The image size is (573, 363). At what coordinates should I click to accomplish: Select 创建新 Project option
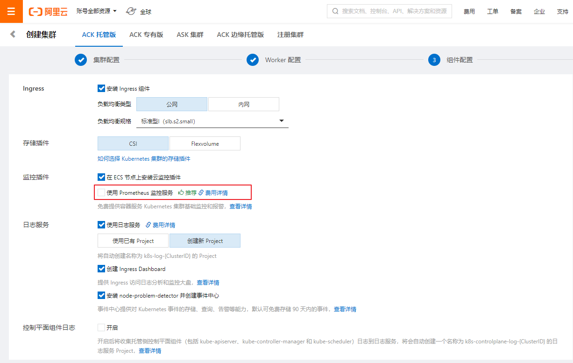(205, 241)
